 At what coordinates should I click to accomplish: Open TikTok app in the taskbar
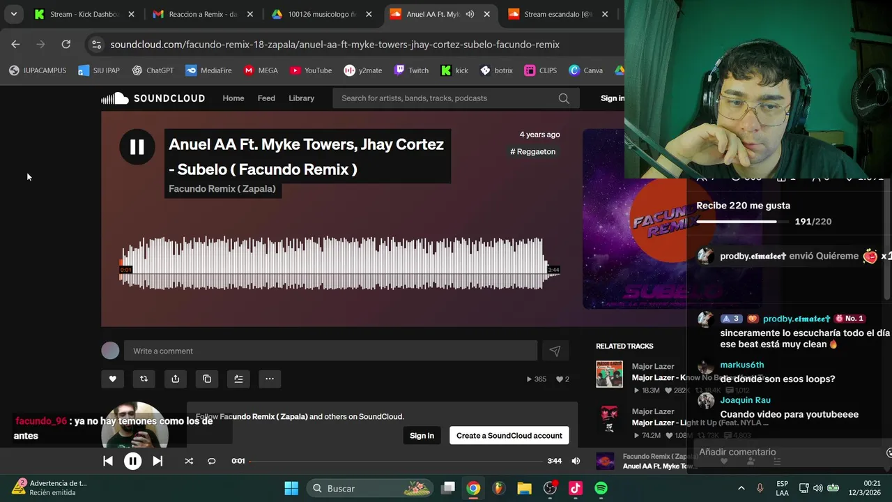(576, 488)
